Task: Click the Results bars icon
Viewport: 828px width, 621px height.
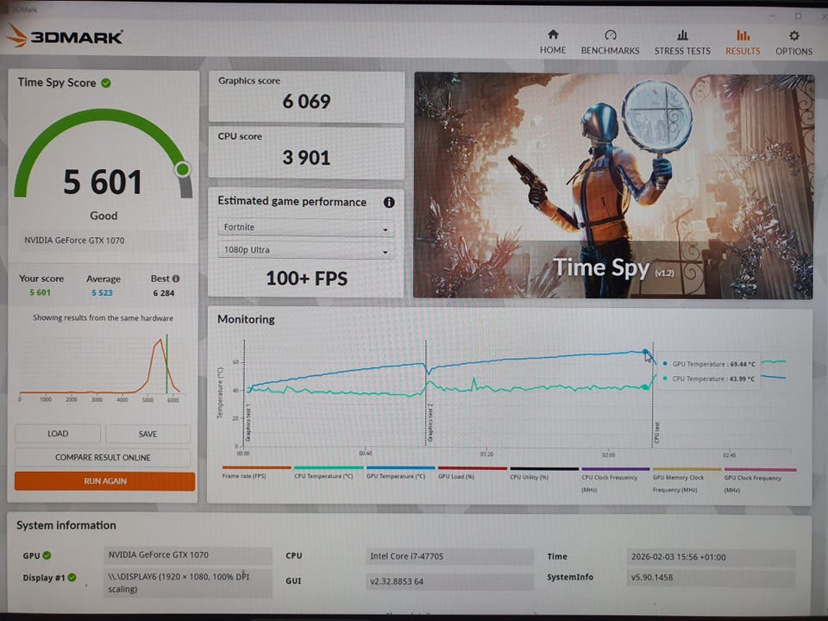Action: [743, 34]
